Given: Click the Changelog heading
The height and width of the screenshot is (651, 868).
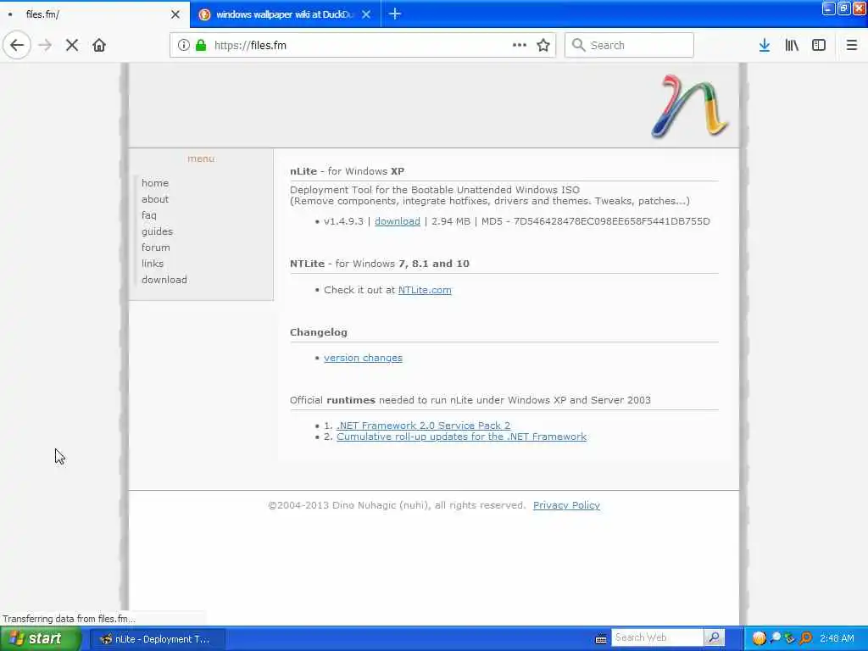Looking at the screenshot, I should [x=319, y=332].
